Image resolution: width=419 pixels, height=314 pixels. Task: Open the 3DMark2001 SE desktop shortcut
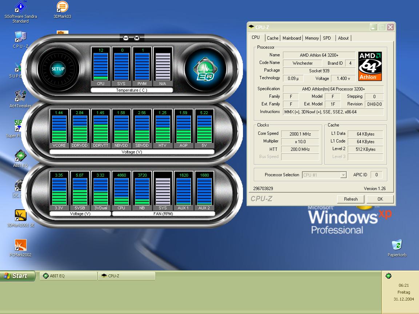click(21, 215)
